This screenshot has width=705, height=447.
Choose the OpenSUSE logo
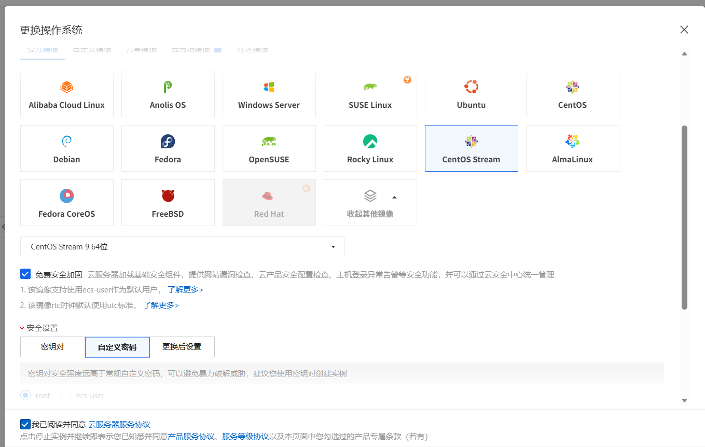point(269,141)
